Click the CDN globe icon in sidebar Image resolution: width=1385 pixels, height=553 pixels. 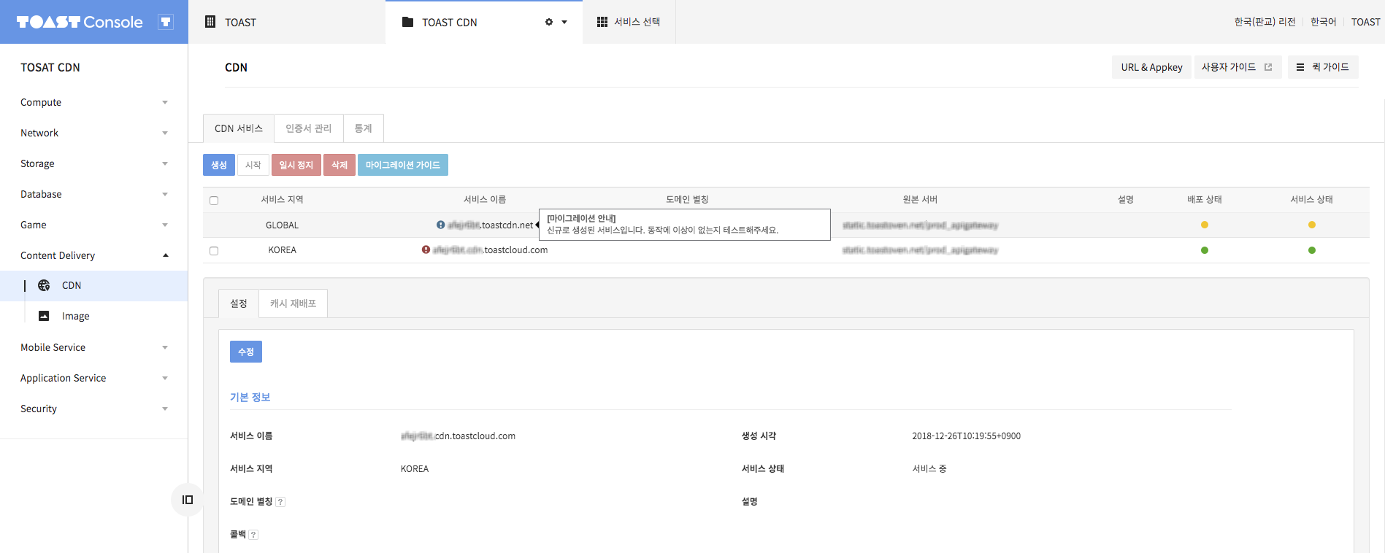click(44, 285)
